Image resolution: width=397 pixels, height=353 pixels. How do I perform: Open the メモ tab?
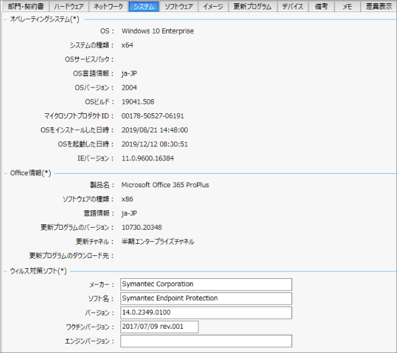tap(347, 6)
